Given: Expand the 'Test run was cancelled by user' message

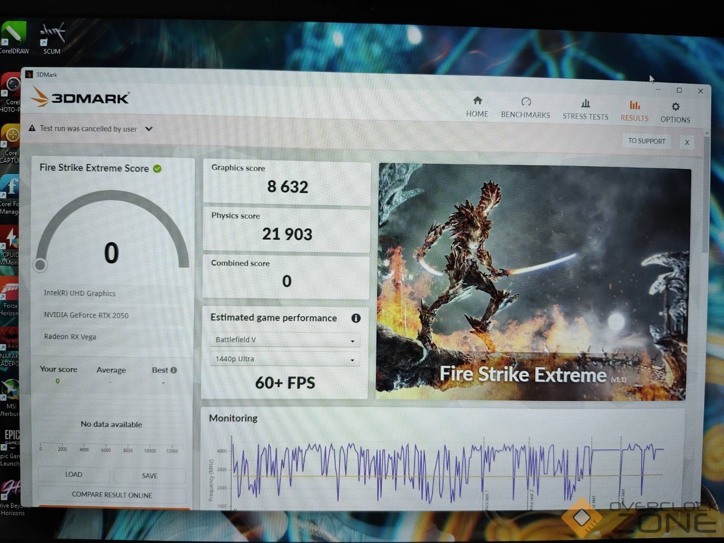Looking at the screenshot, I should [149, 129].
